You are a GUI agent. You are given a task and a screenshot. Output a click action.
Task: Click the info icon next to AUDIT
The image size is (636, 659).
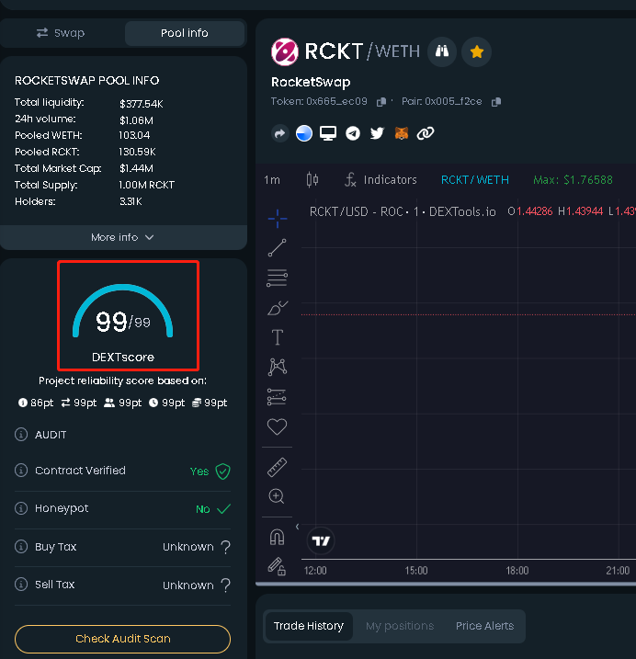coord(21,435)
